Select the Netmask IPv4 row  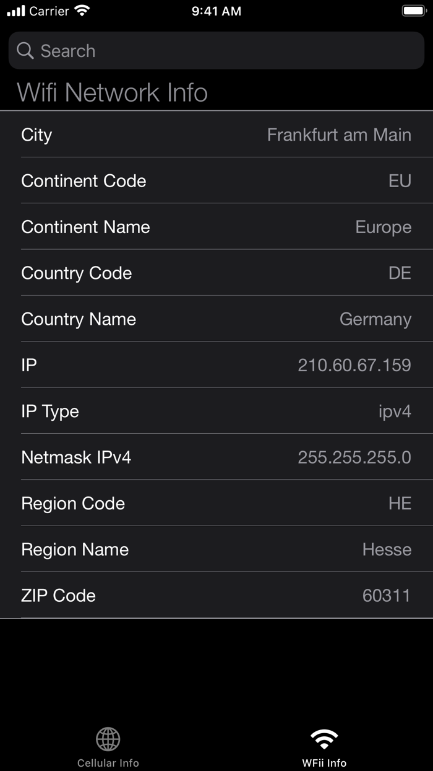pos(216,457)
